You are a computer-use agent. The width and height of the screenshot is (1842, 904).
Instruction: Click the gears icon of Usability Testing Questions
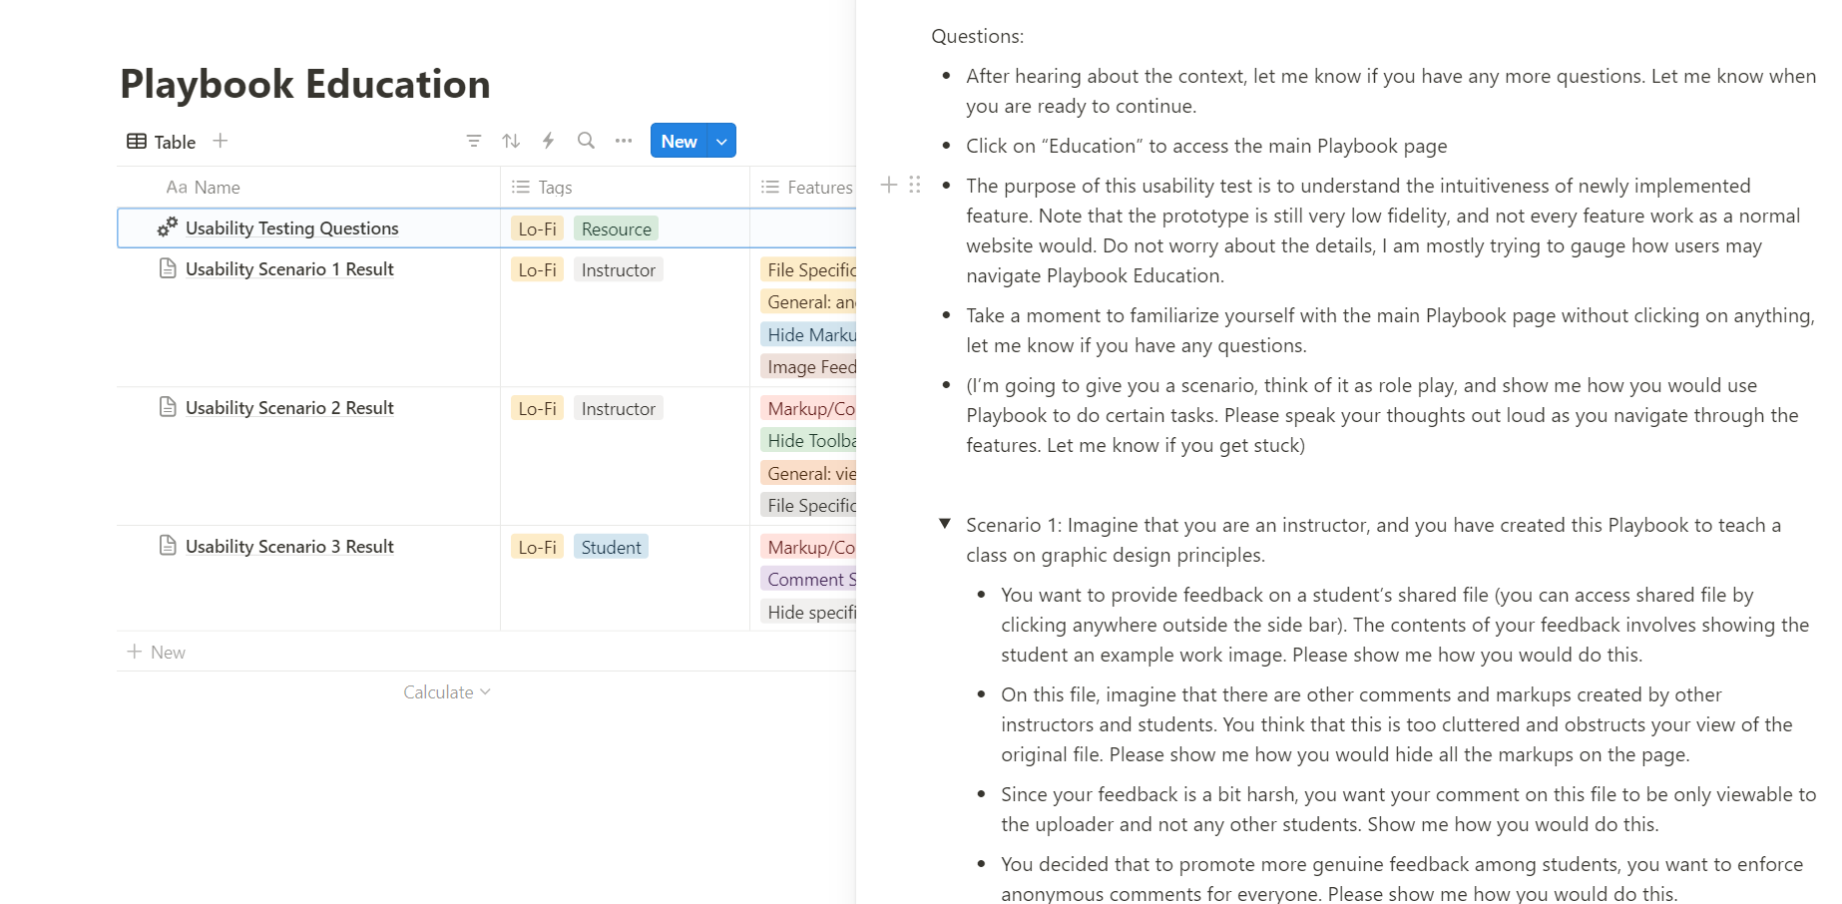click(168, 227)
